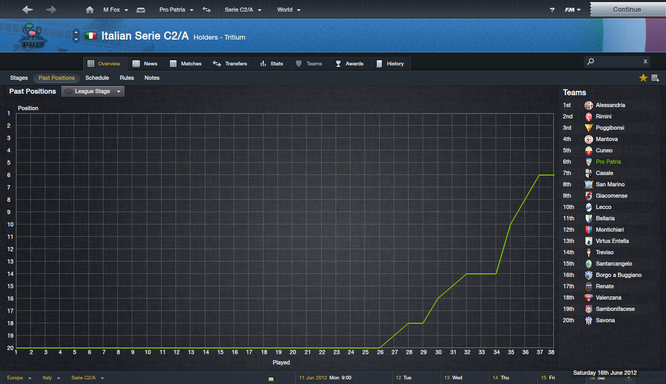
Task: Open the World menu dropdown
Action: pyautogui.click(x=289, y=10)
